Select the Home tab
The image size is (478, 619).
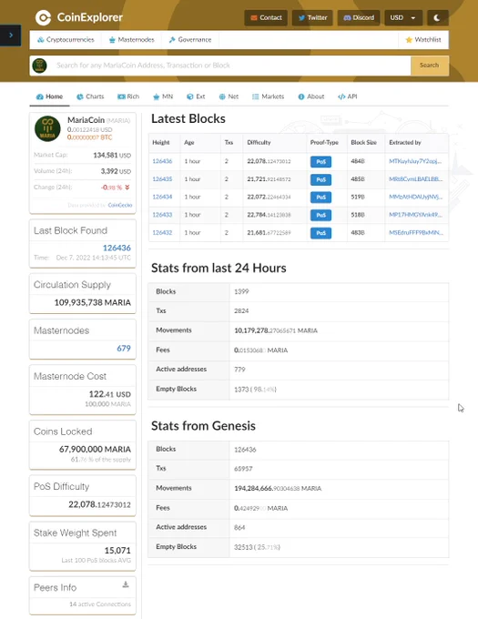pyautogui.click(x=49, y=96)
